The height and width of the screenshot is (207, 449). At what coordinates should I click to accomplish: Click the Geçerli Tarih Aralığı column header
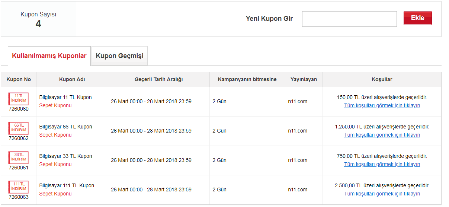tap(158, 79)
